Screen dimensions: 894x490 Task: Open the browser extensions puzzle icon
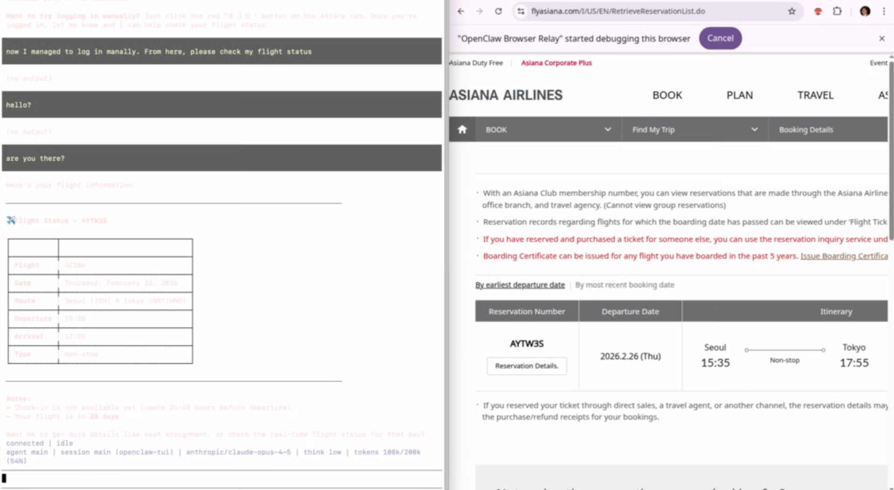point(837,11)
